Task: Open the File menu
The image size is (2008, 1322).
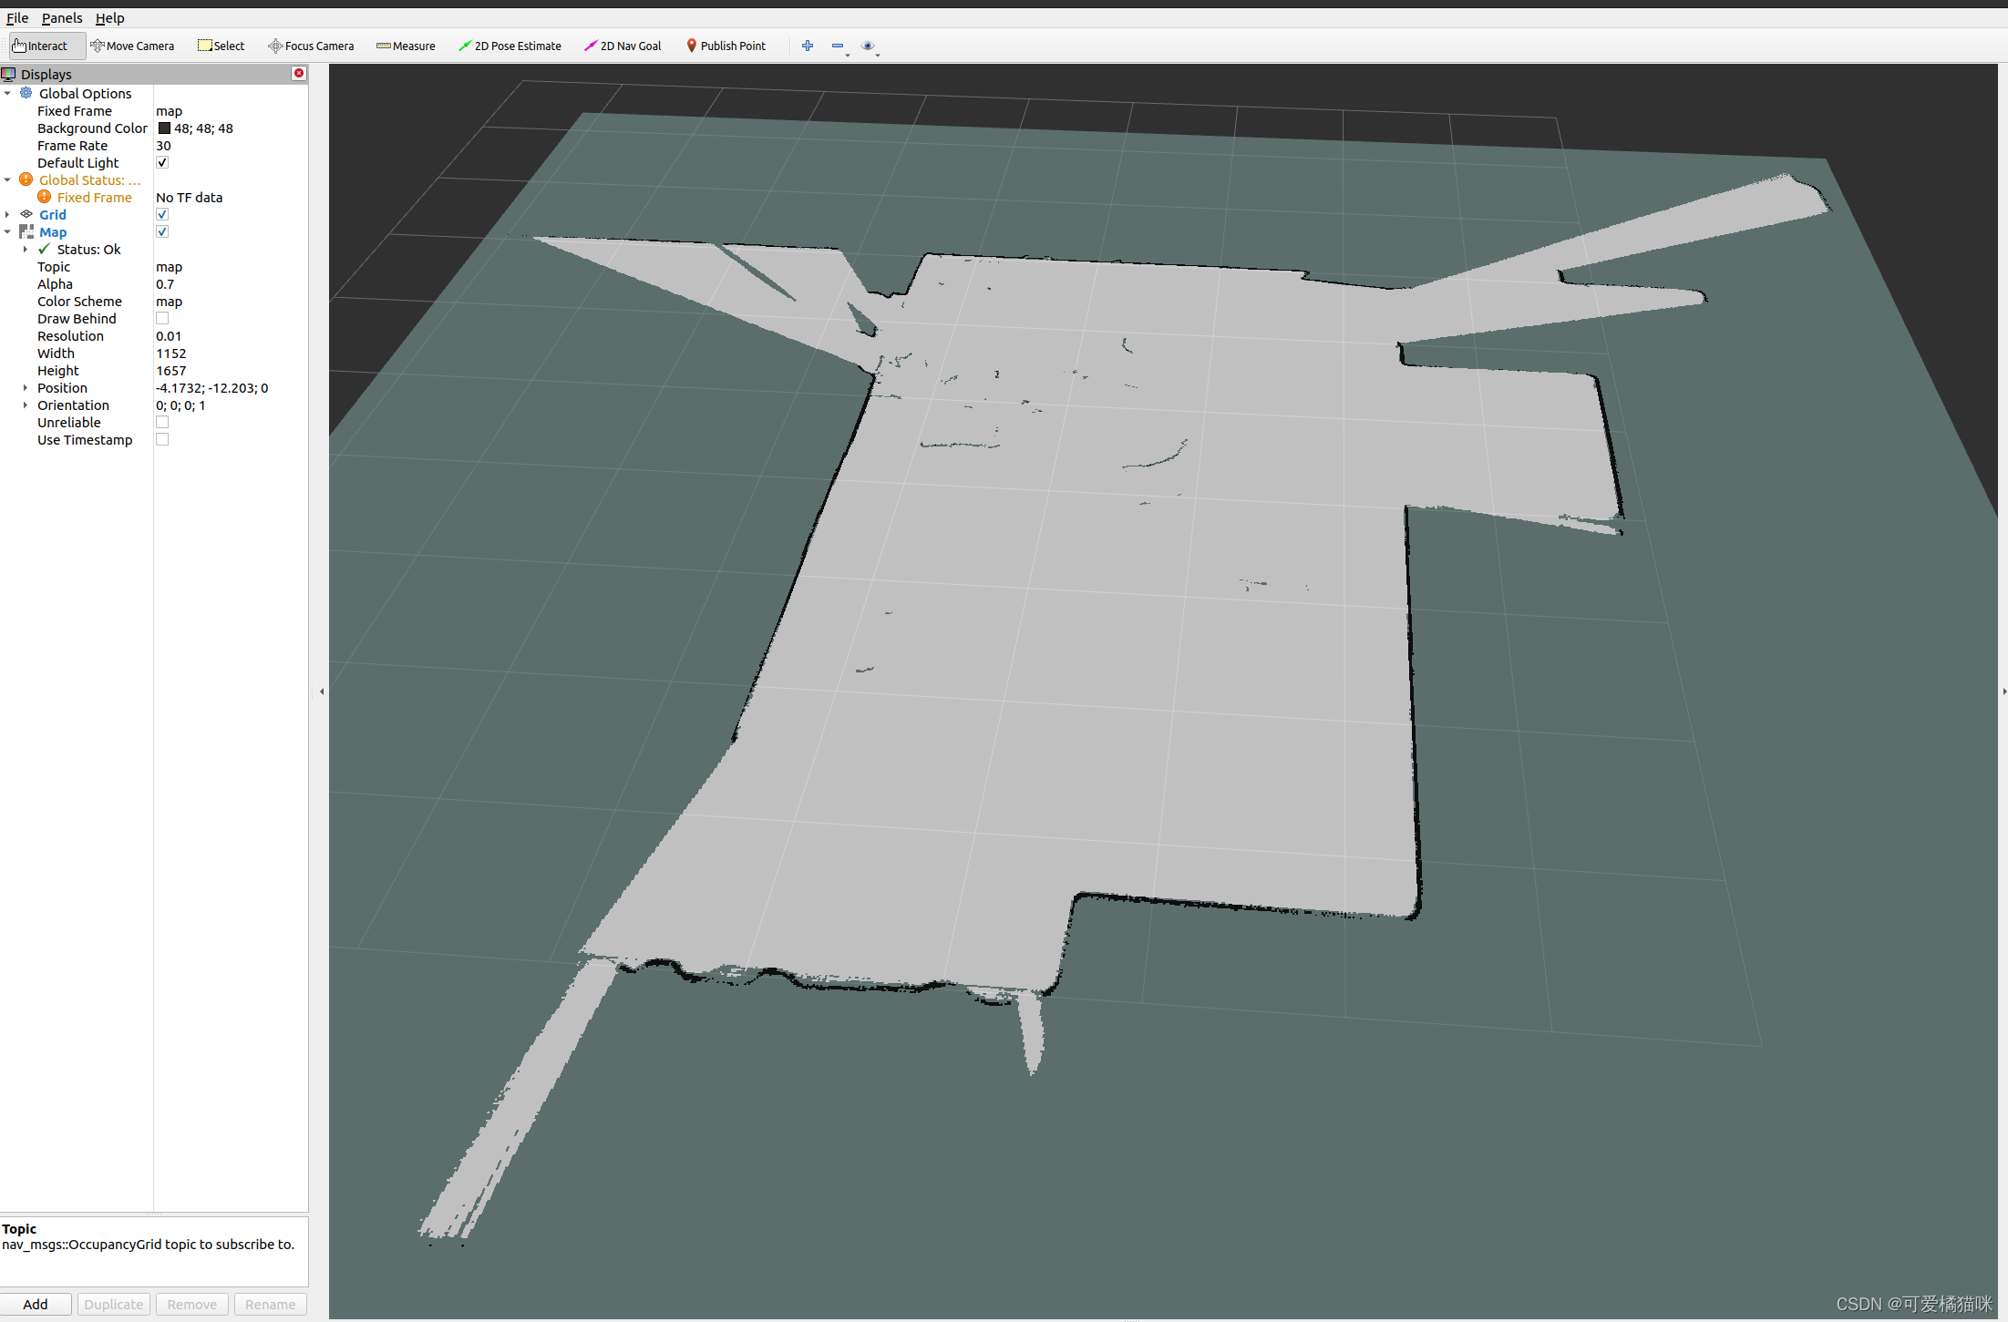Action: pos(17,18)
